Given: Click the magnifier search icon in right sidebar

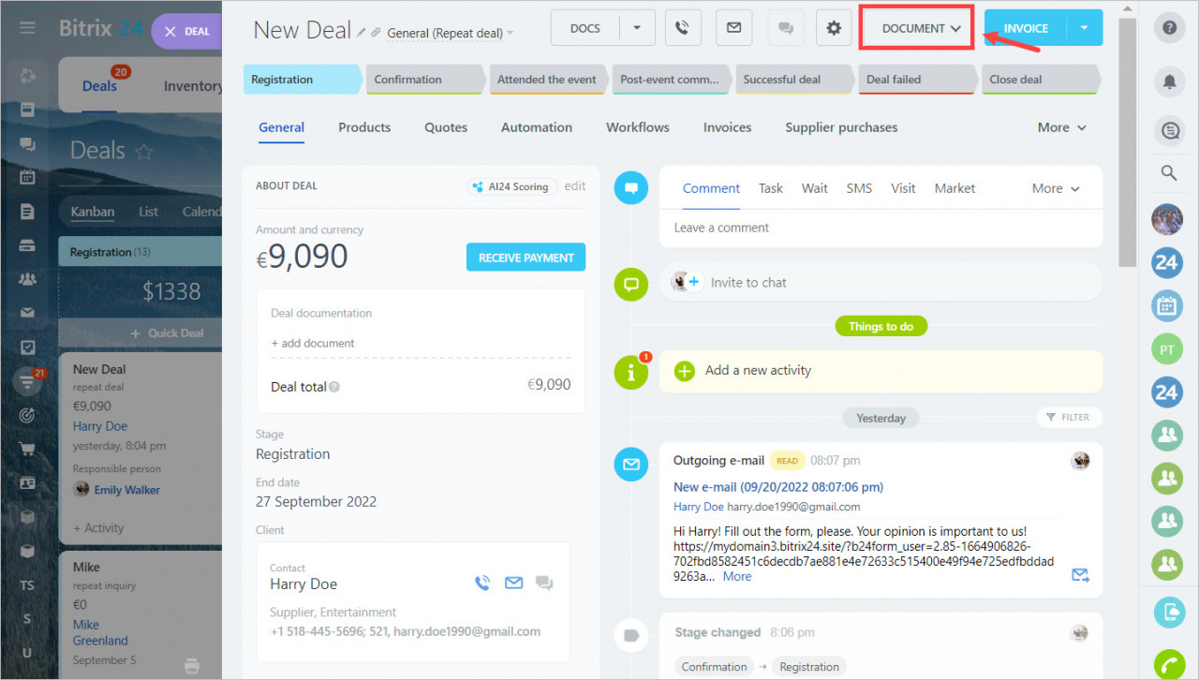Looking at the screenshot, I should point(1168,173).
